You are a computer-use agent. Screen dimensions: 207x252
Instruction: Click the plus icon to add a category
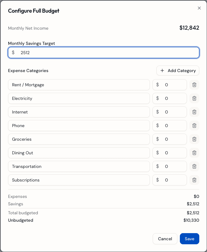pyautogui.click(x=162, y=70)
